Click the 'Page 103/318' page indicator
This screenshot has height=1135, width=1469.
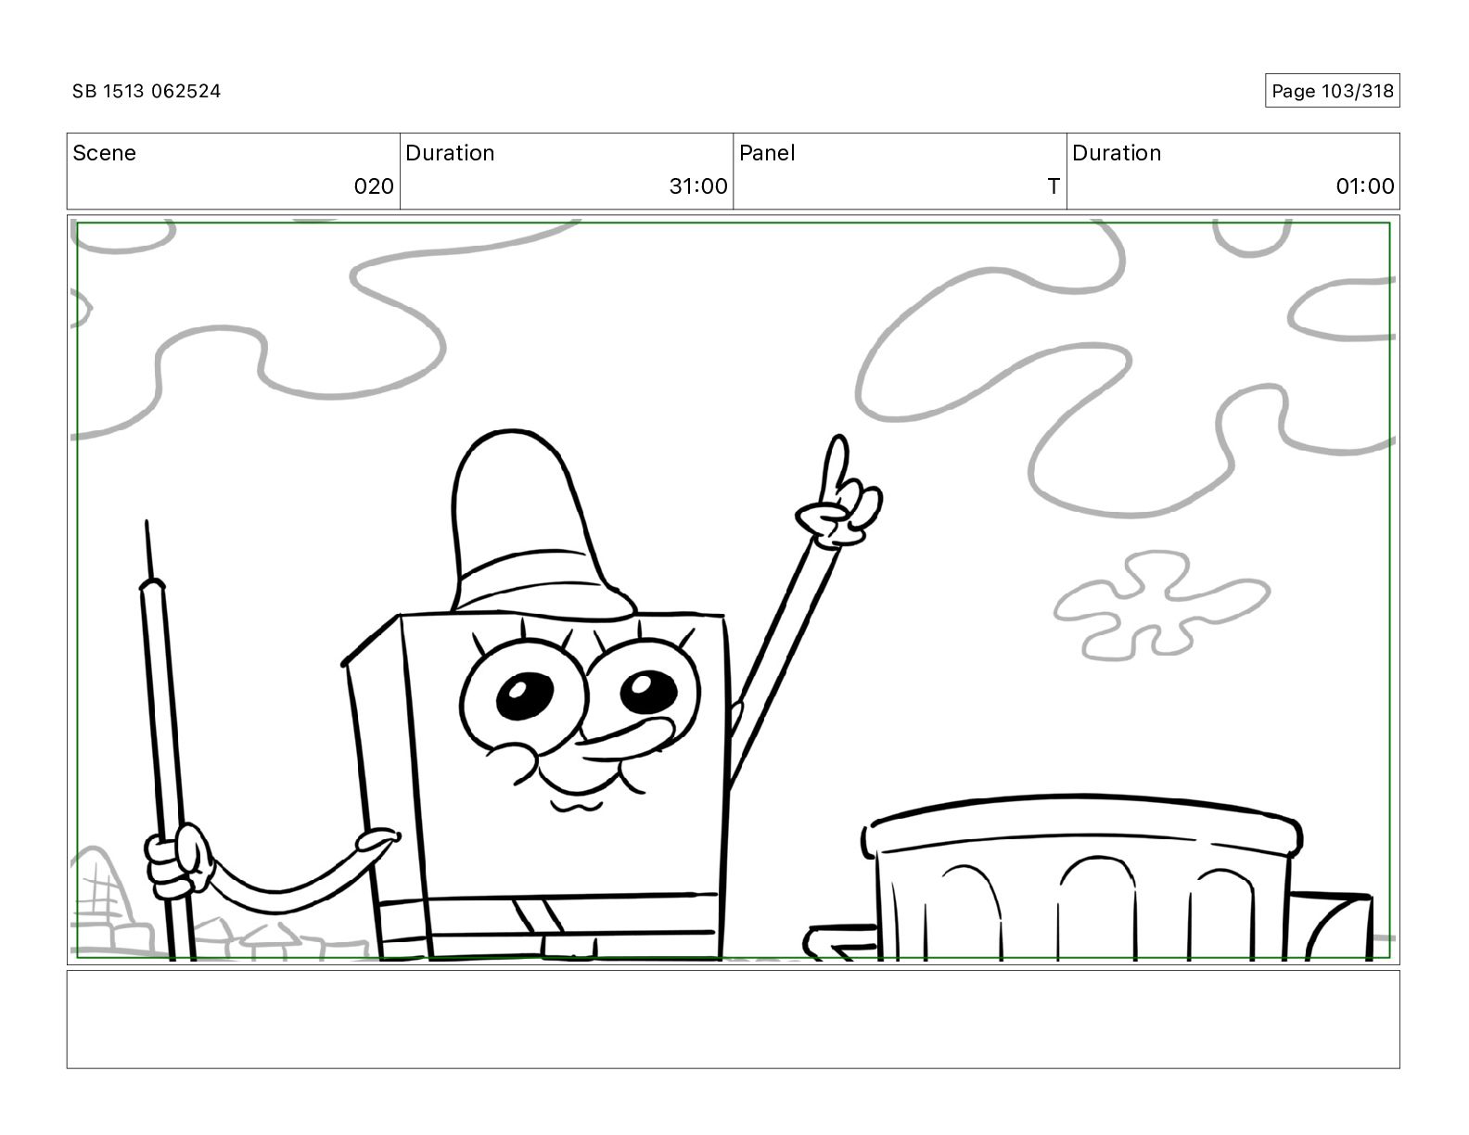click(x=1332, y=91)
